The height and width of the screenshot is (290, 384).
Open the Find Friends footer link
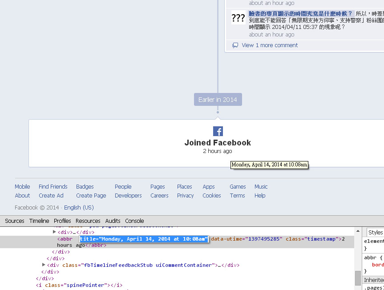[x=53, y=186]
